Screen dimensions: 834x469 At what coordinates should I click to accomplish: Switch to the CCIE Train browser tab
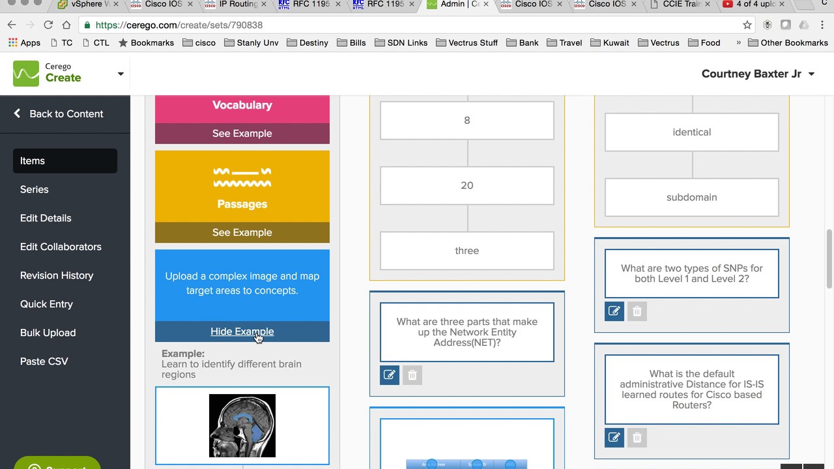click(681, 5)
